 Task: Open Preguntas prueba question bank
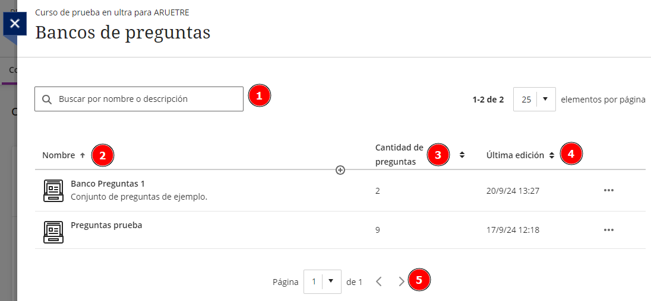pyautogui.click(x=106, y=225)
